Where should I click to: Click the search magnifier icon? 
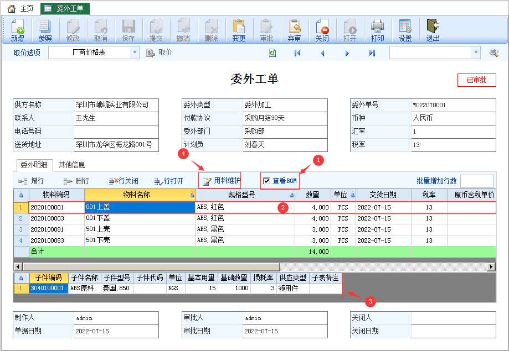[494, 53]
